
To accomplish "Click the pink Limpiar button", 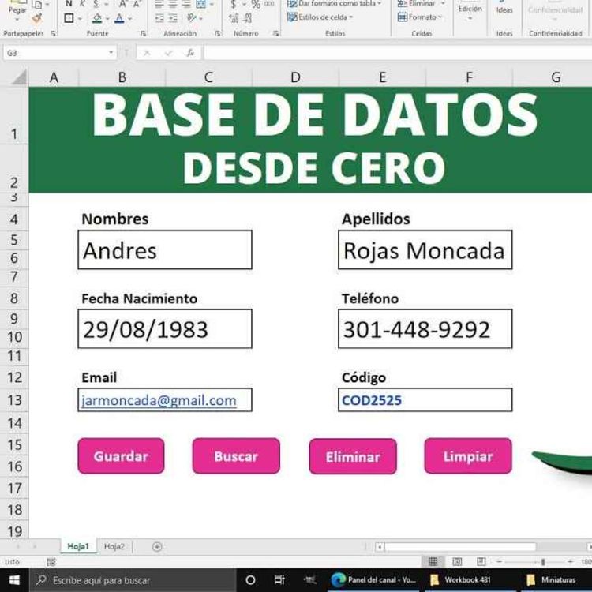I will [468, 456].
